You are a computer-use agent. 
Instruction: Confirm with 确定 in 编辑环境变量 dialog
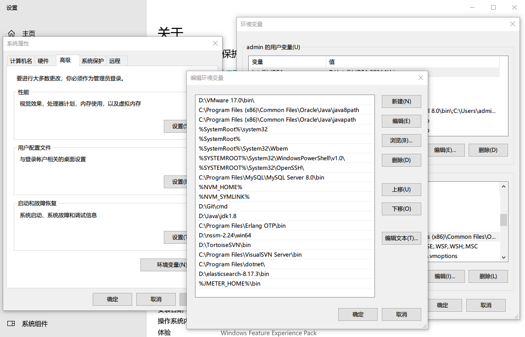coord(358,315)
